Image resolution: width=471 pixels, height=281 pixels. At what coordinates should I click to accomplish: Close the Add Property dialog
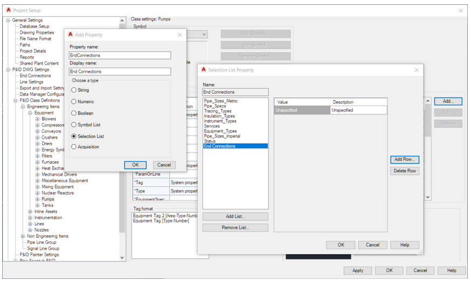pyautogui.click(x=180, y=35)
